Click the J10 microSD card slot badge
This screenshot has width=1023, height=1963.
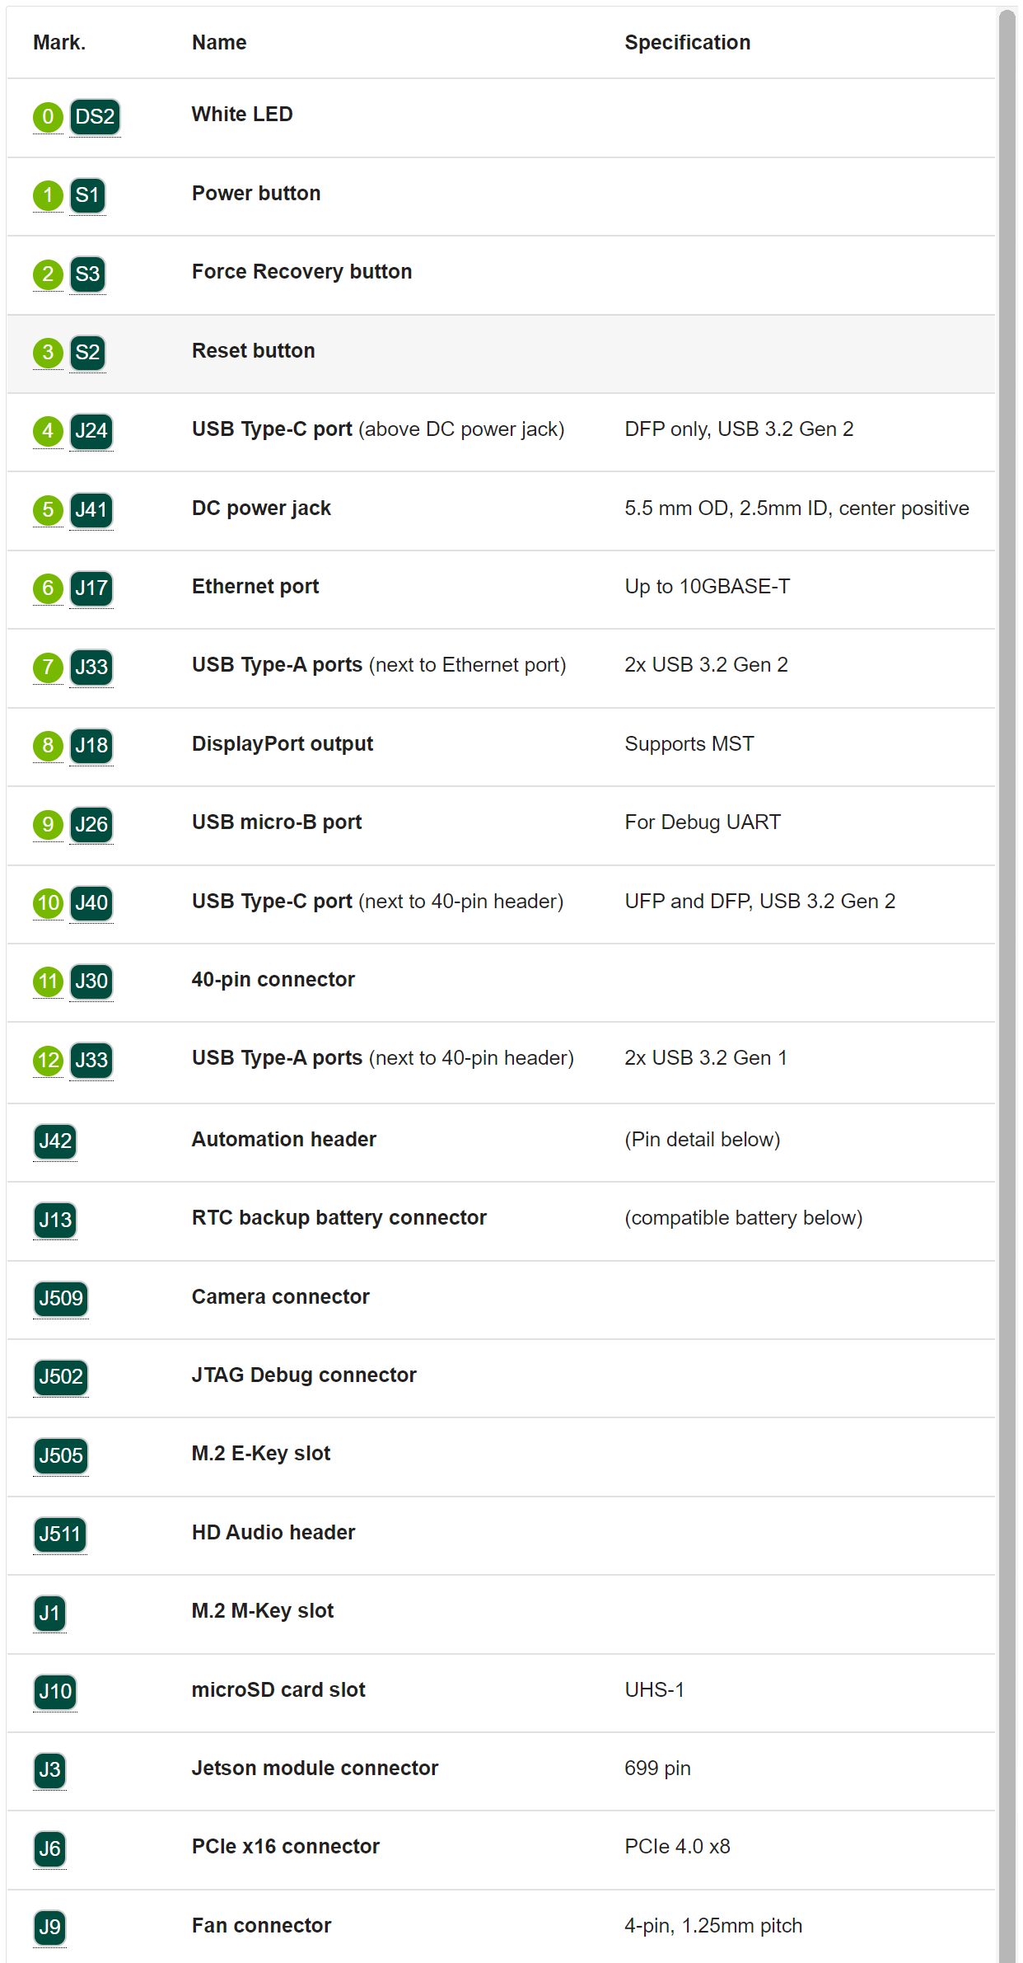pos(55,1692)
